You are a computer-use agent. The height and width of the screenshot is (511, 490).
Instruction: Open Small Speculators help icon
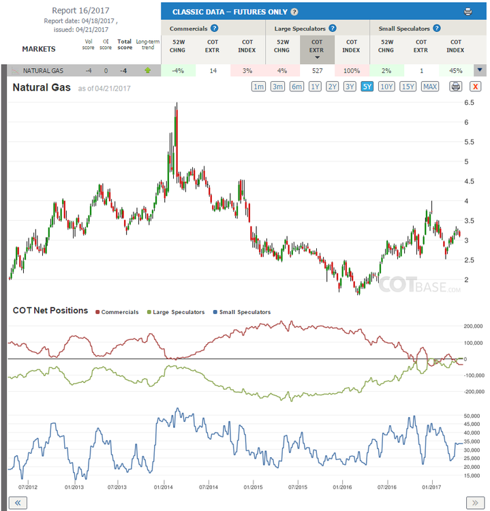point(437,29)
